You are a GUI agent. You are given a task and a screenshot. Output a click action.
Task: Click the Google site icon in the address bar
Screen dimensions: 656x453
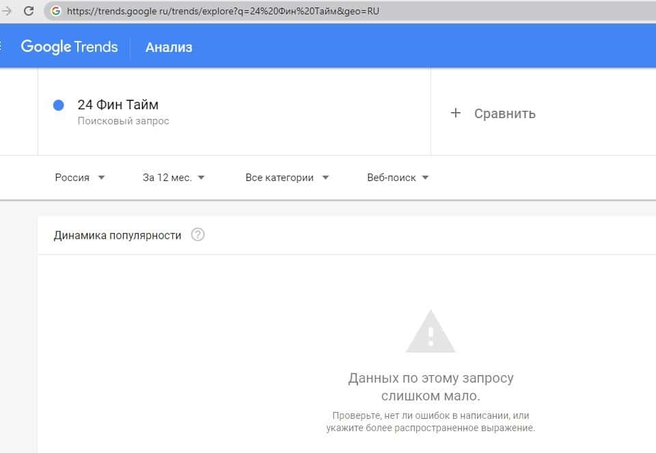56,11
